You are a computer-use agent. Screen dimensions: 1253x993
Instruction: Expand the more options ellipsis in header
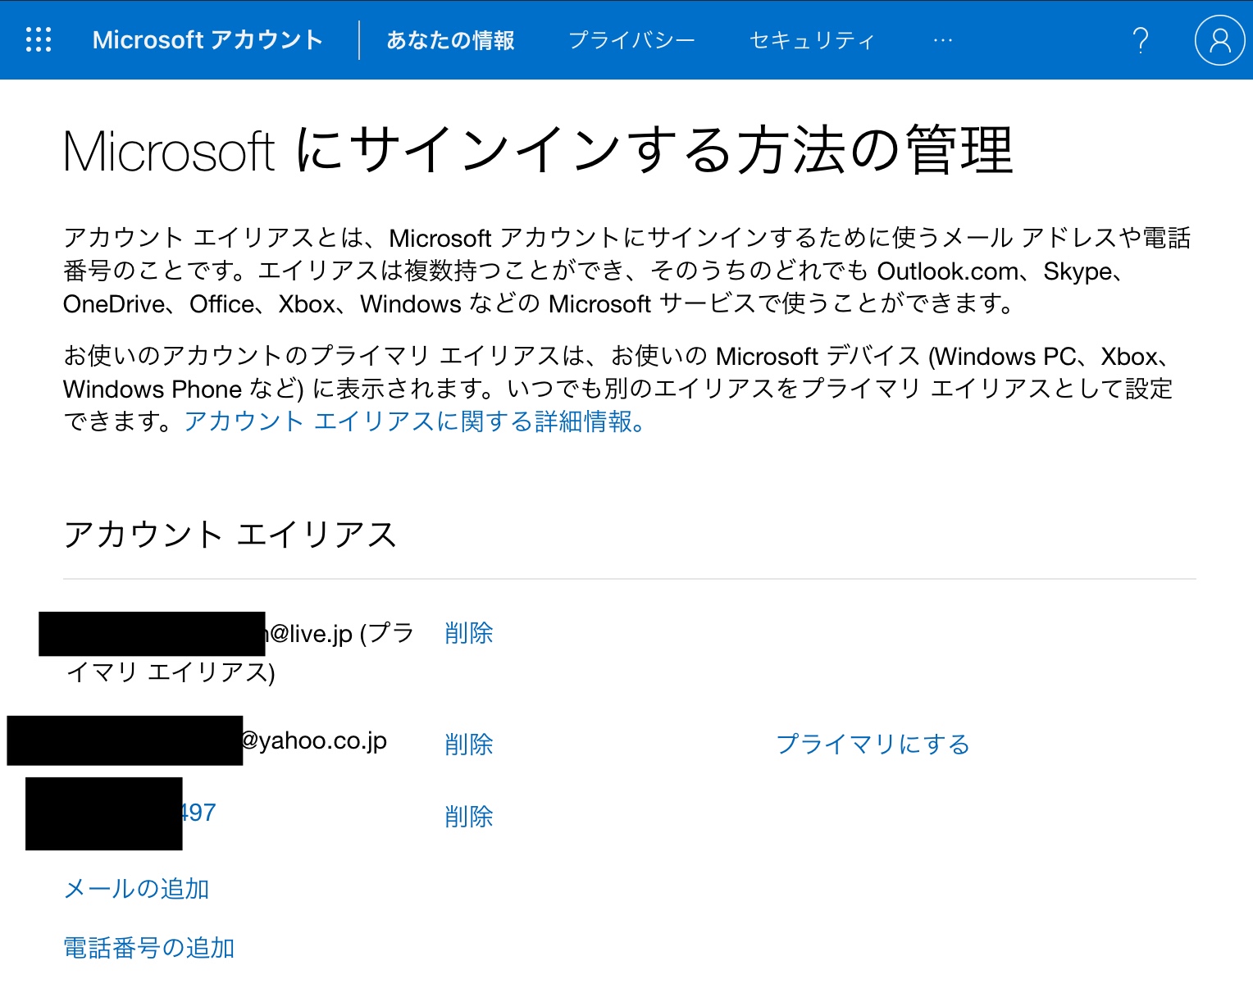click(x=943, y=40)
